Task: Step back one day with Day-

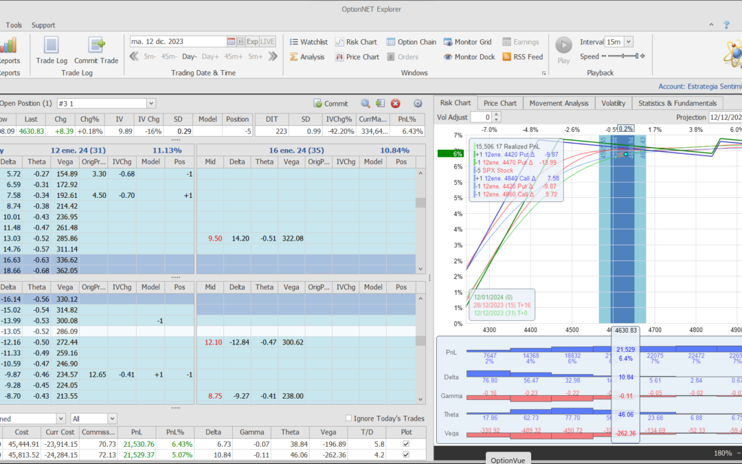Action: (x=190, y=57)
